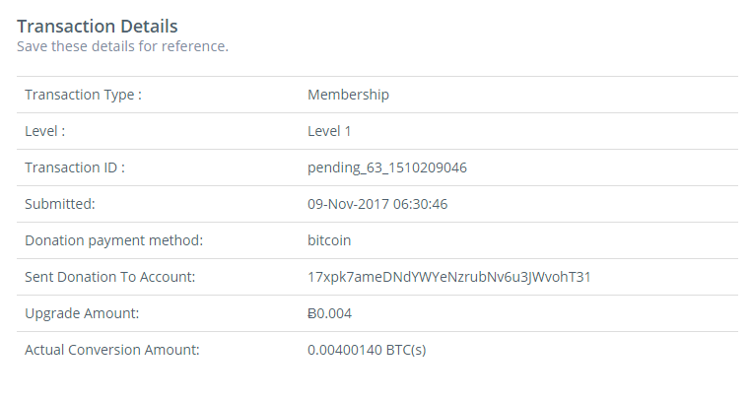Click the Ƀ0.004 upgrade amount value

[x=329, y=313]
